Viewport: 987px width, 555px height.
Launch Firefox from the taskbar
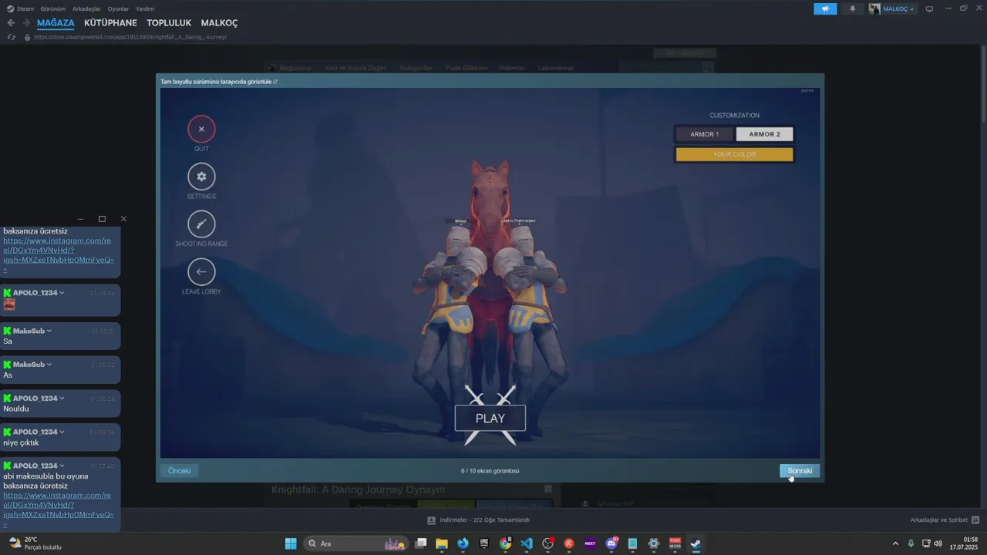point(463,543)
